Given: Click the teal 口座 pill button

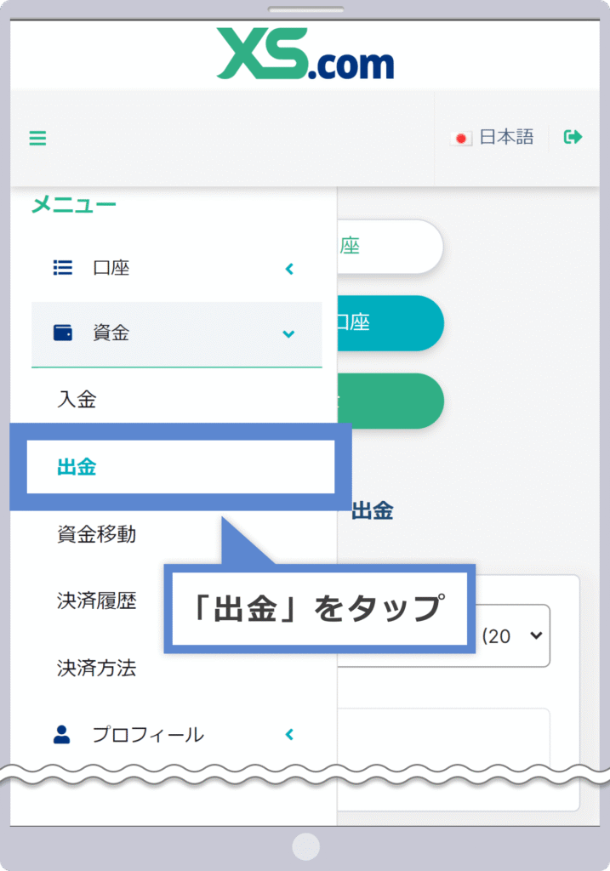Looking at the screenshot, I should [x=391, y=322].
